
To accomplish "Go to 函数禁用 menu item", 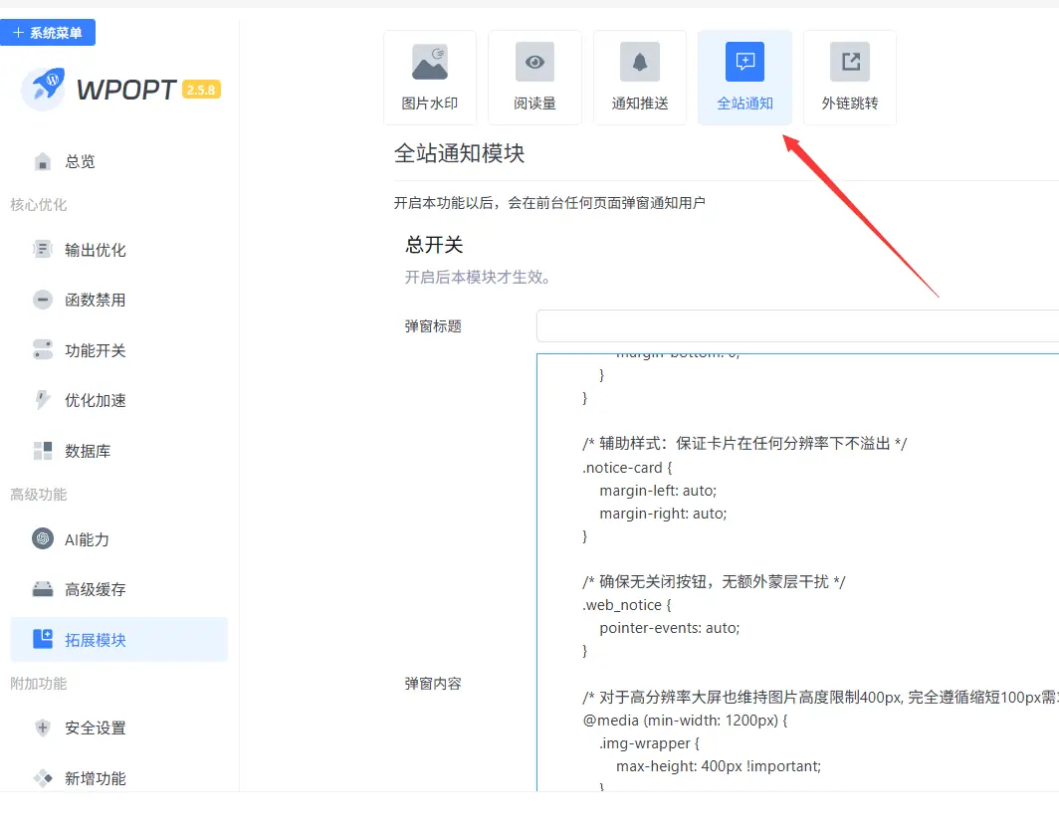I will (x=95, y=300).
